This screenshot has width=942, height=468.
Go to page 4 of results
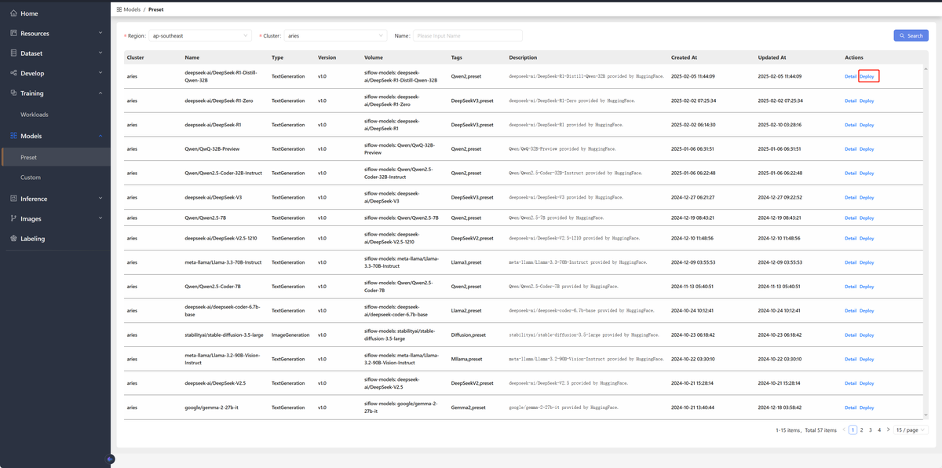879,430
